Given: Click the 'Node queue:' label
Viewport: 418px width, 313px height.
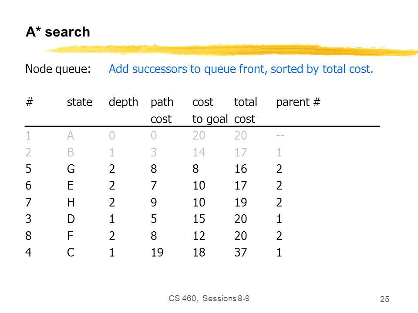Looking at the screenshot, I should 58,69.
